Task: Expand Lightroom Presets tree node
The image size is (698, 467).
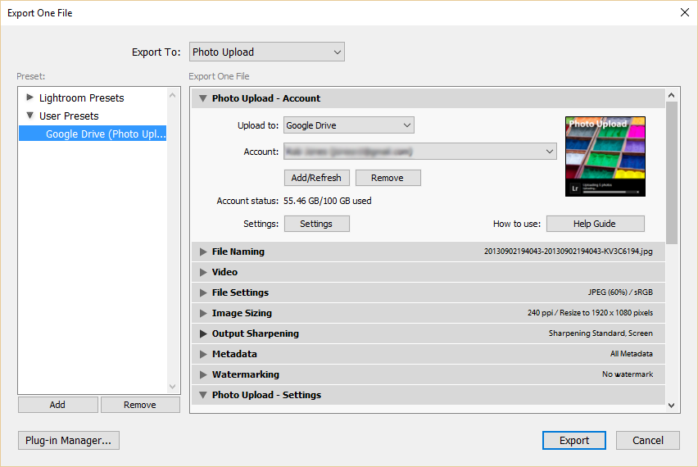Action: 30,97
